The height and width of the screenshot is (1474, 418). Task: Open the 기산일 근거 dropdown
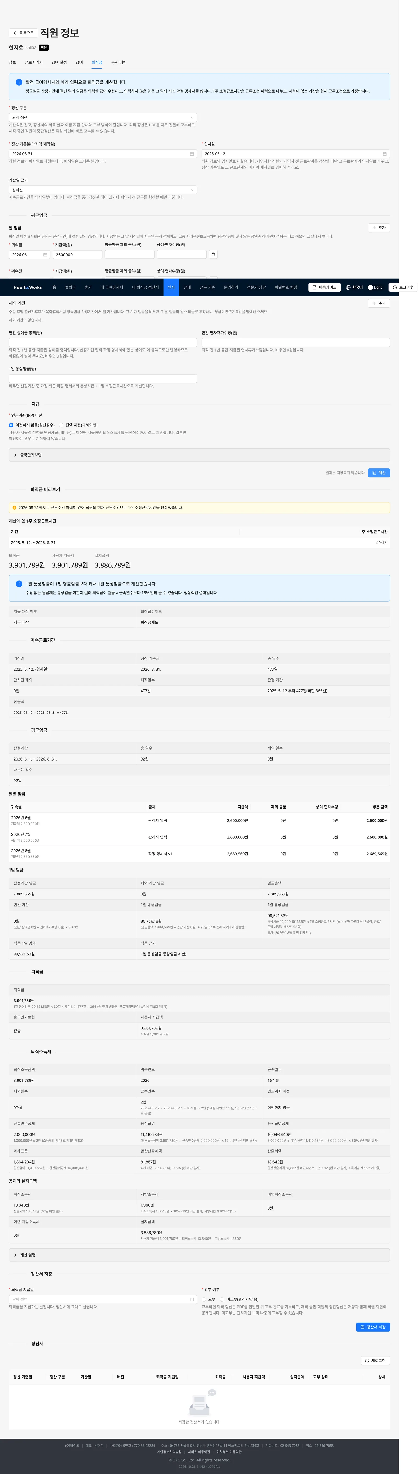coord(103,189)
